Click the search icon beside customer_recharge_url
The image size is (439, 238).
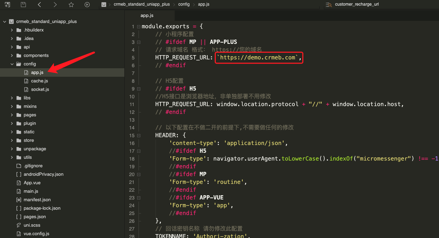(329, 5)
